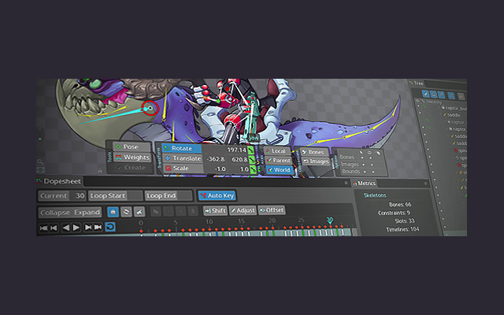Click the magnifier zoom icon in viewport

[x=40, y=161]
